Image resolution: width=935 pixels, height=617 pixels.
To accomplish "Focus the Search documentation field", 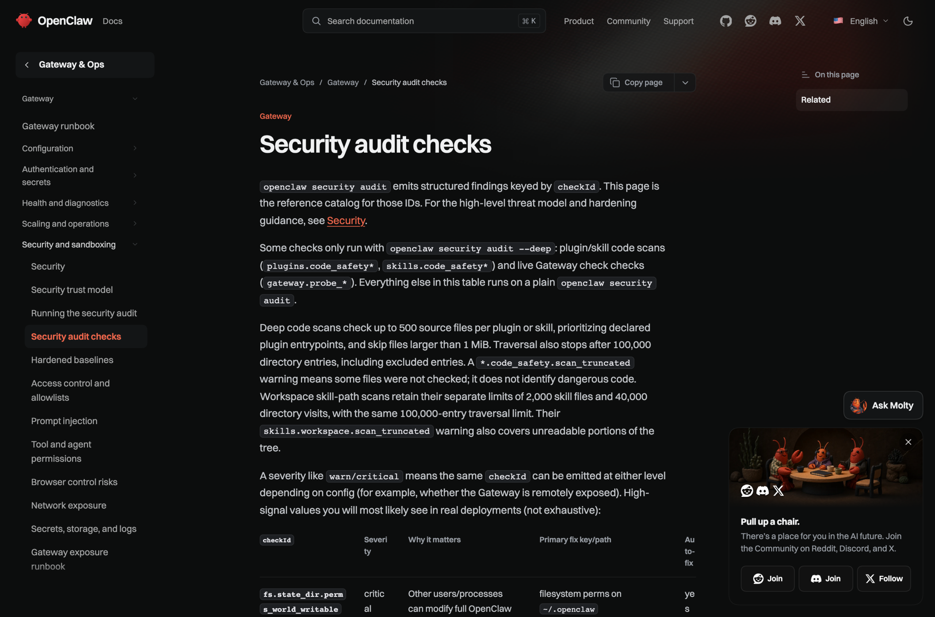I will (424, 21).
